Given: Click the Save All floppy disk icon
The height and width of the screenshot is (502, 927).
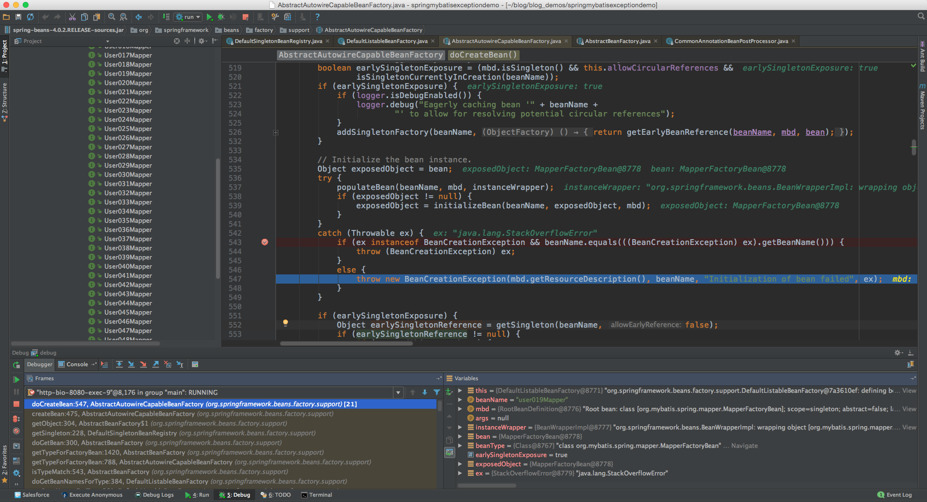Looking at the screenshot, I should tap(18, 17).
